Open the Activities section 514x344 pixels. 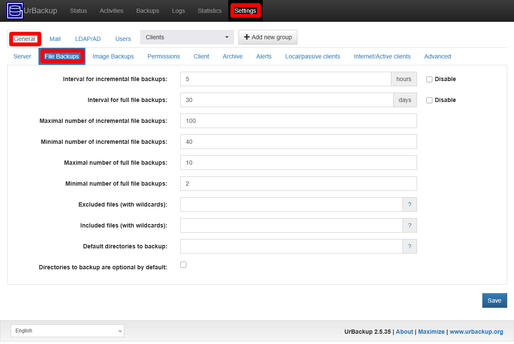[111, 11]
